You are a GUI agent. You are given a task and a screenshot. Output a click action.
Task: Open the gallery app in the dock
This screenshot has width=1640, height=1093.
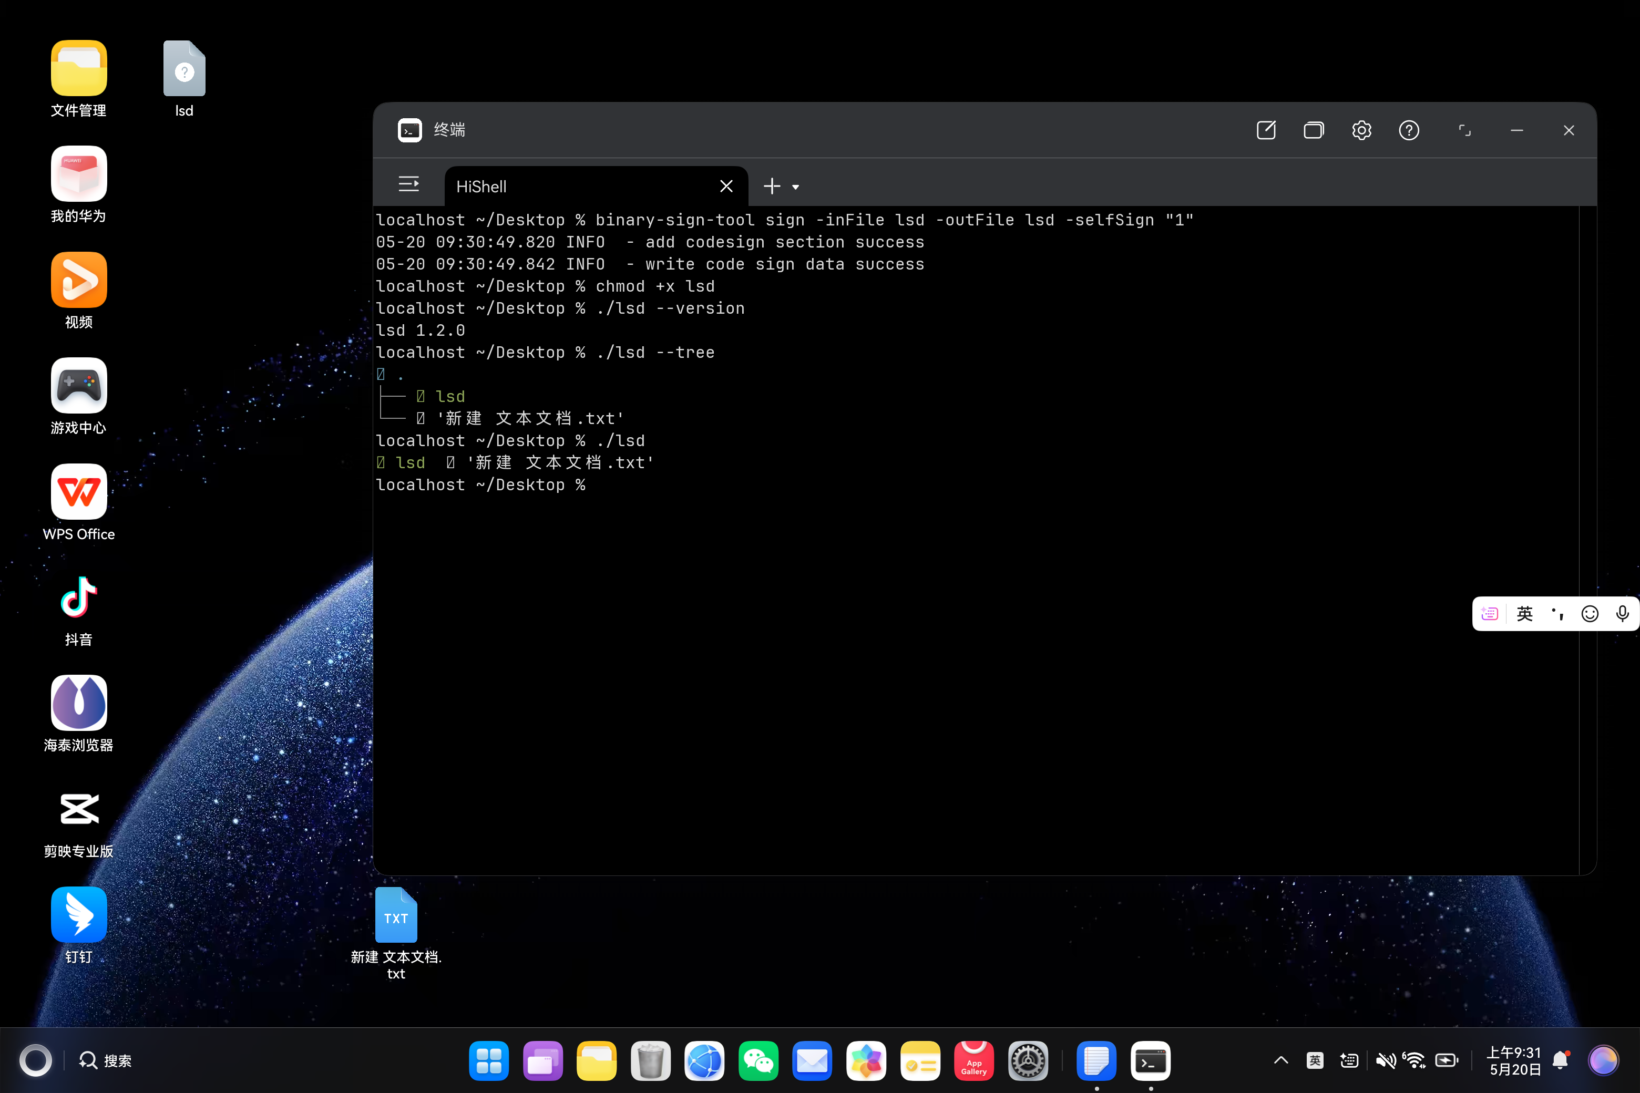(866, 1061)
